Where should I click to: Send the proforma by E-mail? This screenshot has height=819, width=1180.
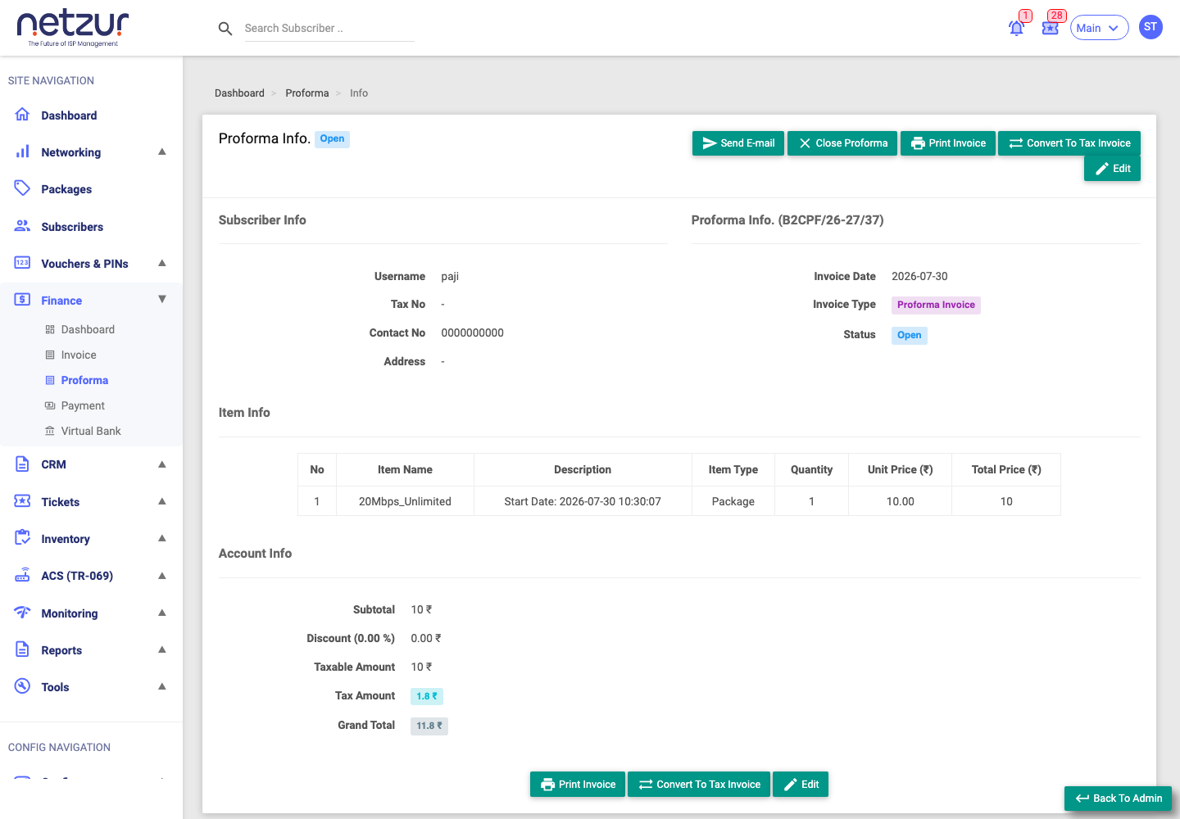(x=738, y=143)
